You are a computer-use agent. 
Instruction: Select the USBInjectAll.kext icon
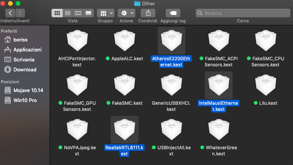click(171, 130)
